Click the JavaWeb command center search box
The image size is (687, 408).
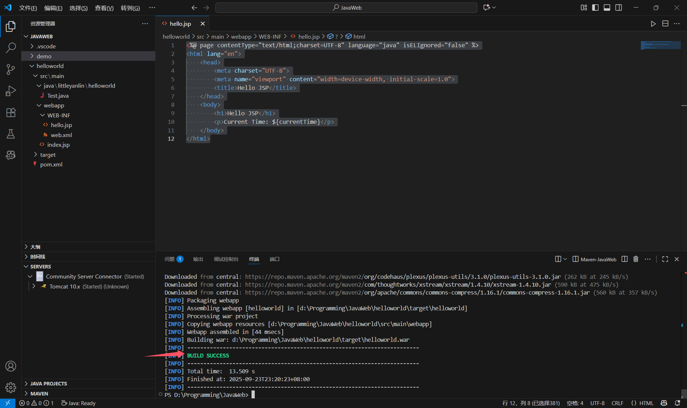(346, 8)
